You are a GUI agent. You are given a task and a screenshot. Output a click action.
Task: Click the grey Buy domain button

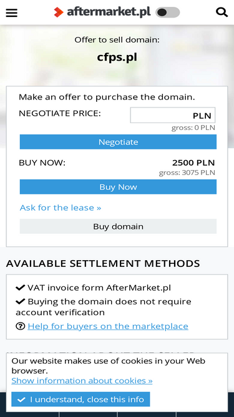[118, 226]
